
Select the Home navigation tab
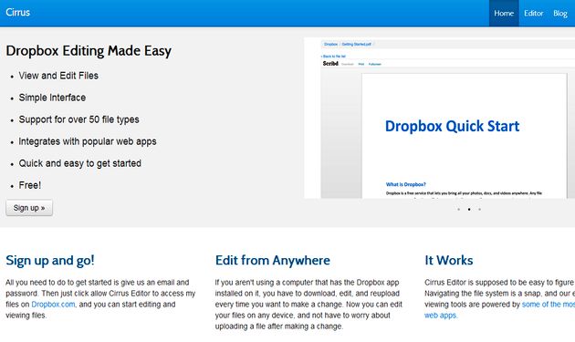point(504,13)
